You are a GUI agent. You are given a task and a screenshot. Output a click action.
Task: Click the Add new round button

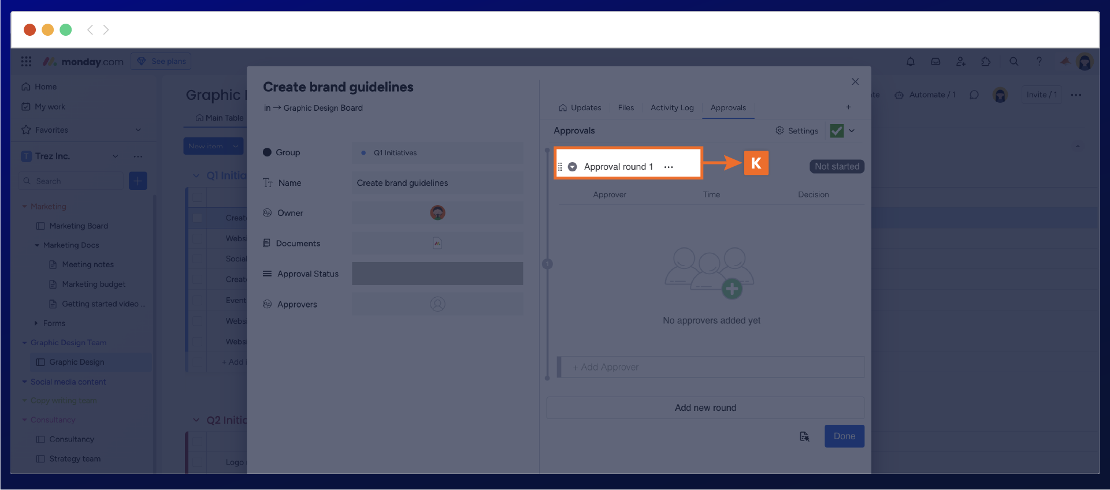coord(705,407)
